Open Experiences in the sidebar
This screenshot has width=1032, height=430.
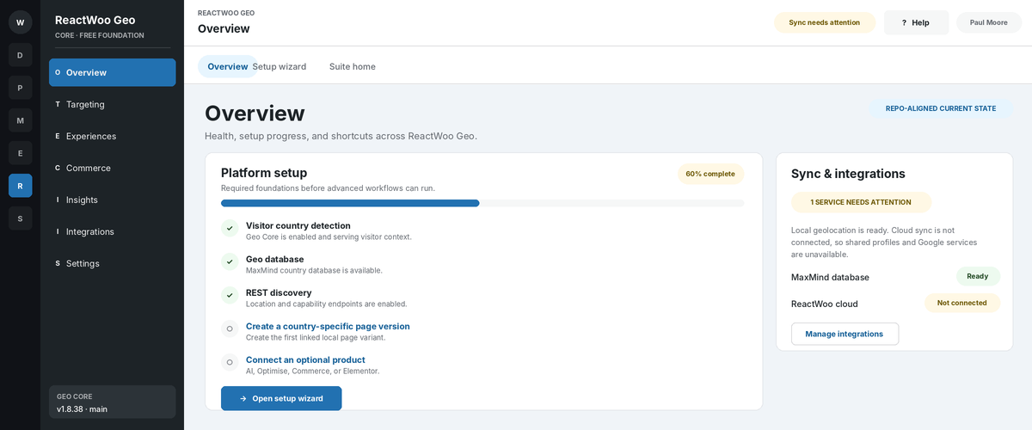pos(113,136)
